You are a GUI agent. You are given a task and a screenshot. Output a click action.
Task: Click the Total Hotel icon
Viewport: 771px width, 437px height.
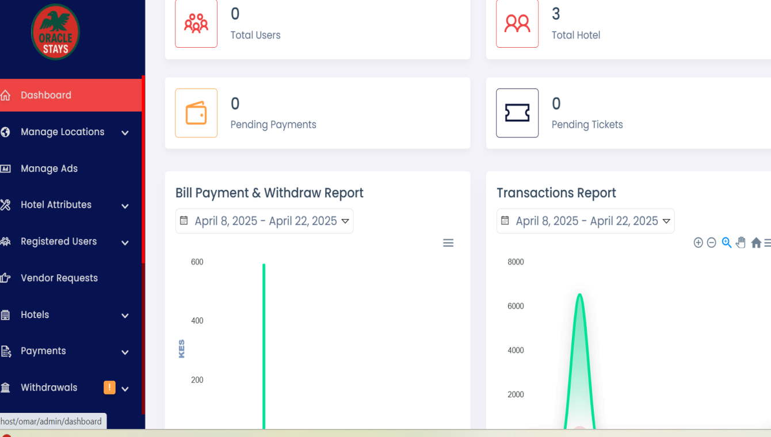point(517,24)
